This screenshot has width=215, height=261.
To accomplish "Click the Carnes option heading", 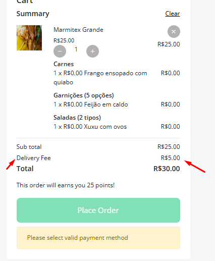I will pos(64,64).
